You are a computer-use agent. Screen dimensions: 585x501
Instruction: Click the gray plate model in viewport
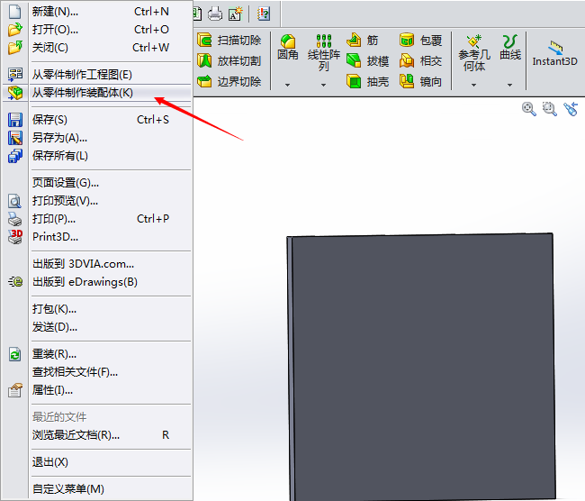pyautogui.click(x=421, y=367)
